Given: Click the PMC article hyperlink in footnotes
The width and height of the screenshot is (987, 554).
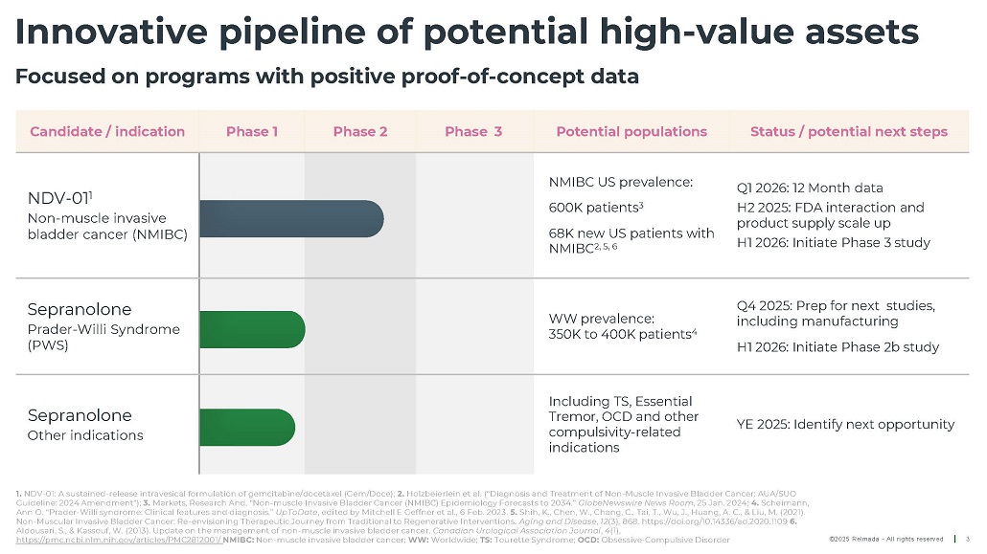Looking at the screenshot, I should click(118, 541).
